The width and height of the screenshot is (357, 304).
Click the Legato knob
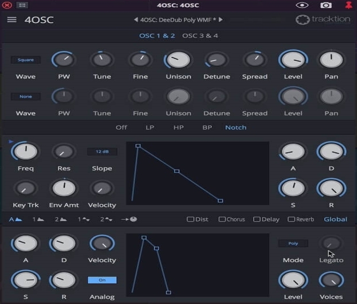[x=331, y=243]
